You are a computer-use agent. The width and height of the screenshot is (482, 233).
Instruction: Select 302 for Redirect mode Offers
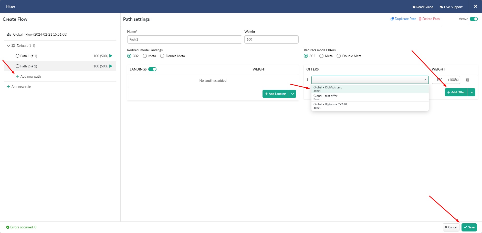tap(306, 56)
